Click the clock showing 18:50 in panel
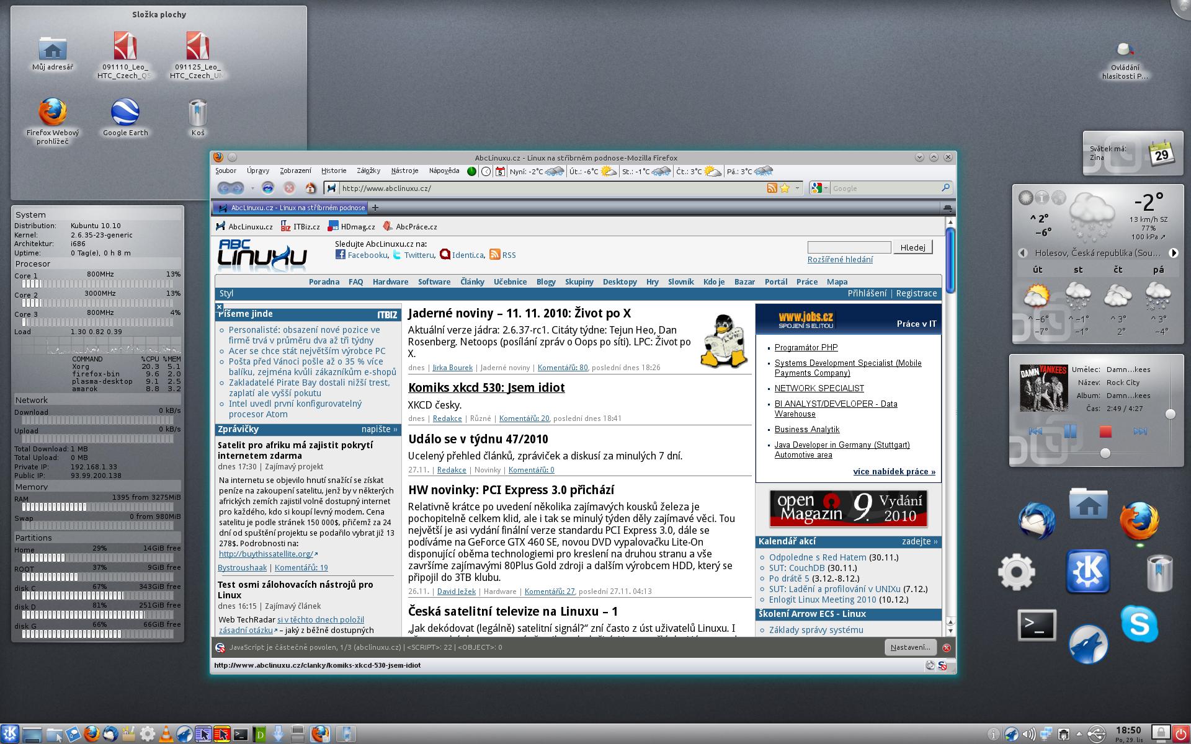This screenshot has height=744, width=1191. pos(1128,730)
